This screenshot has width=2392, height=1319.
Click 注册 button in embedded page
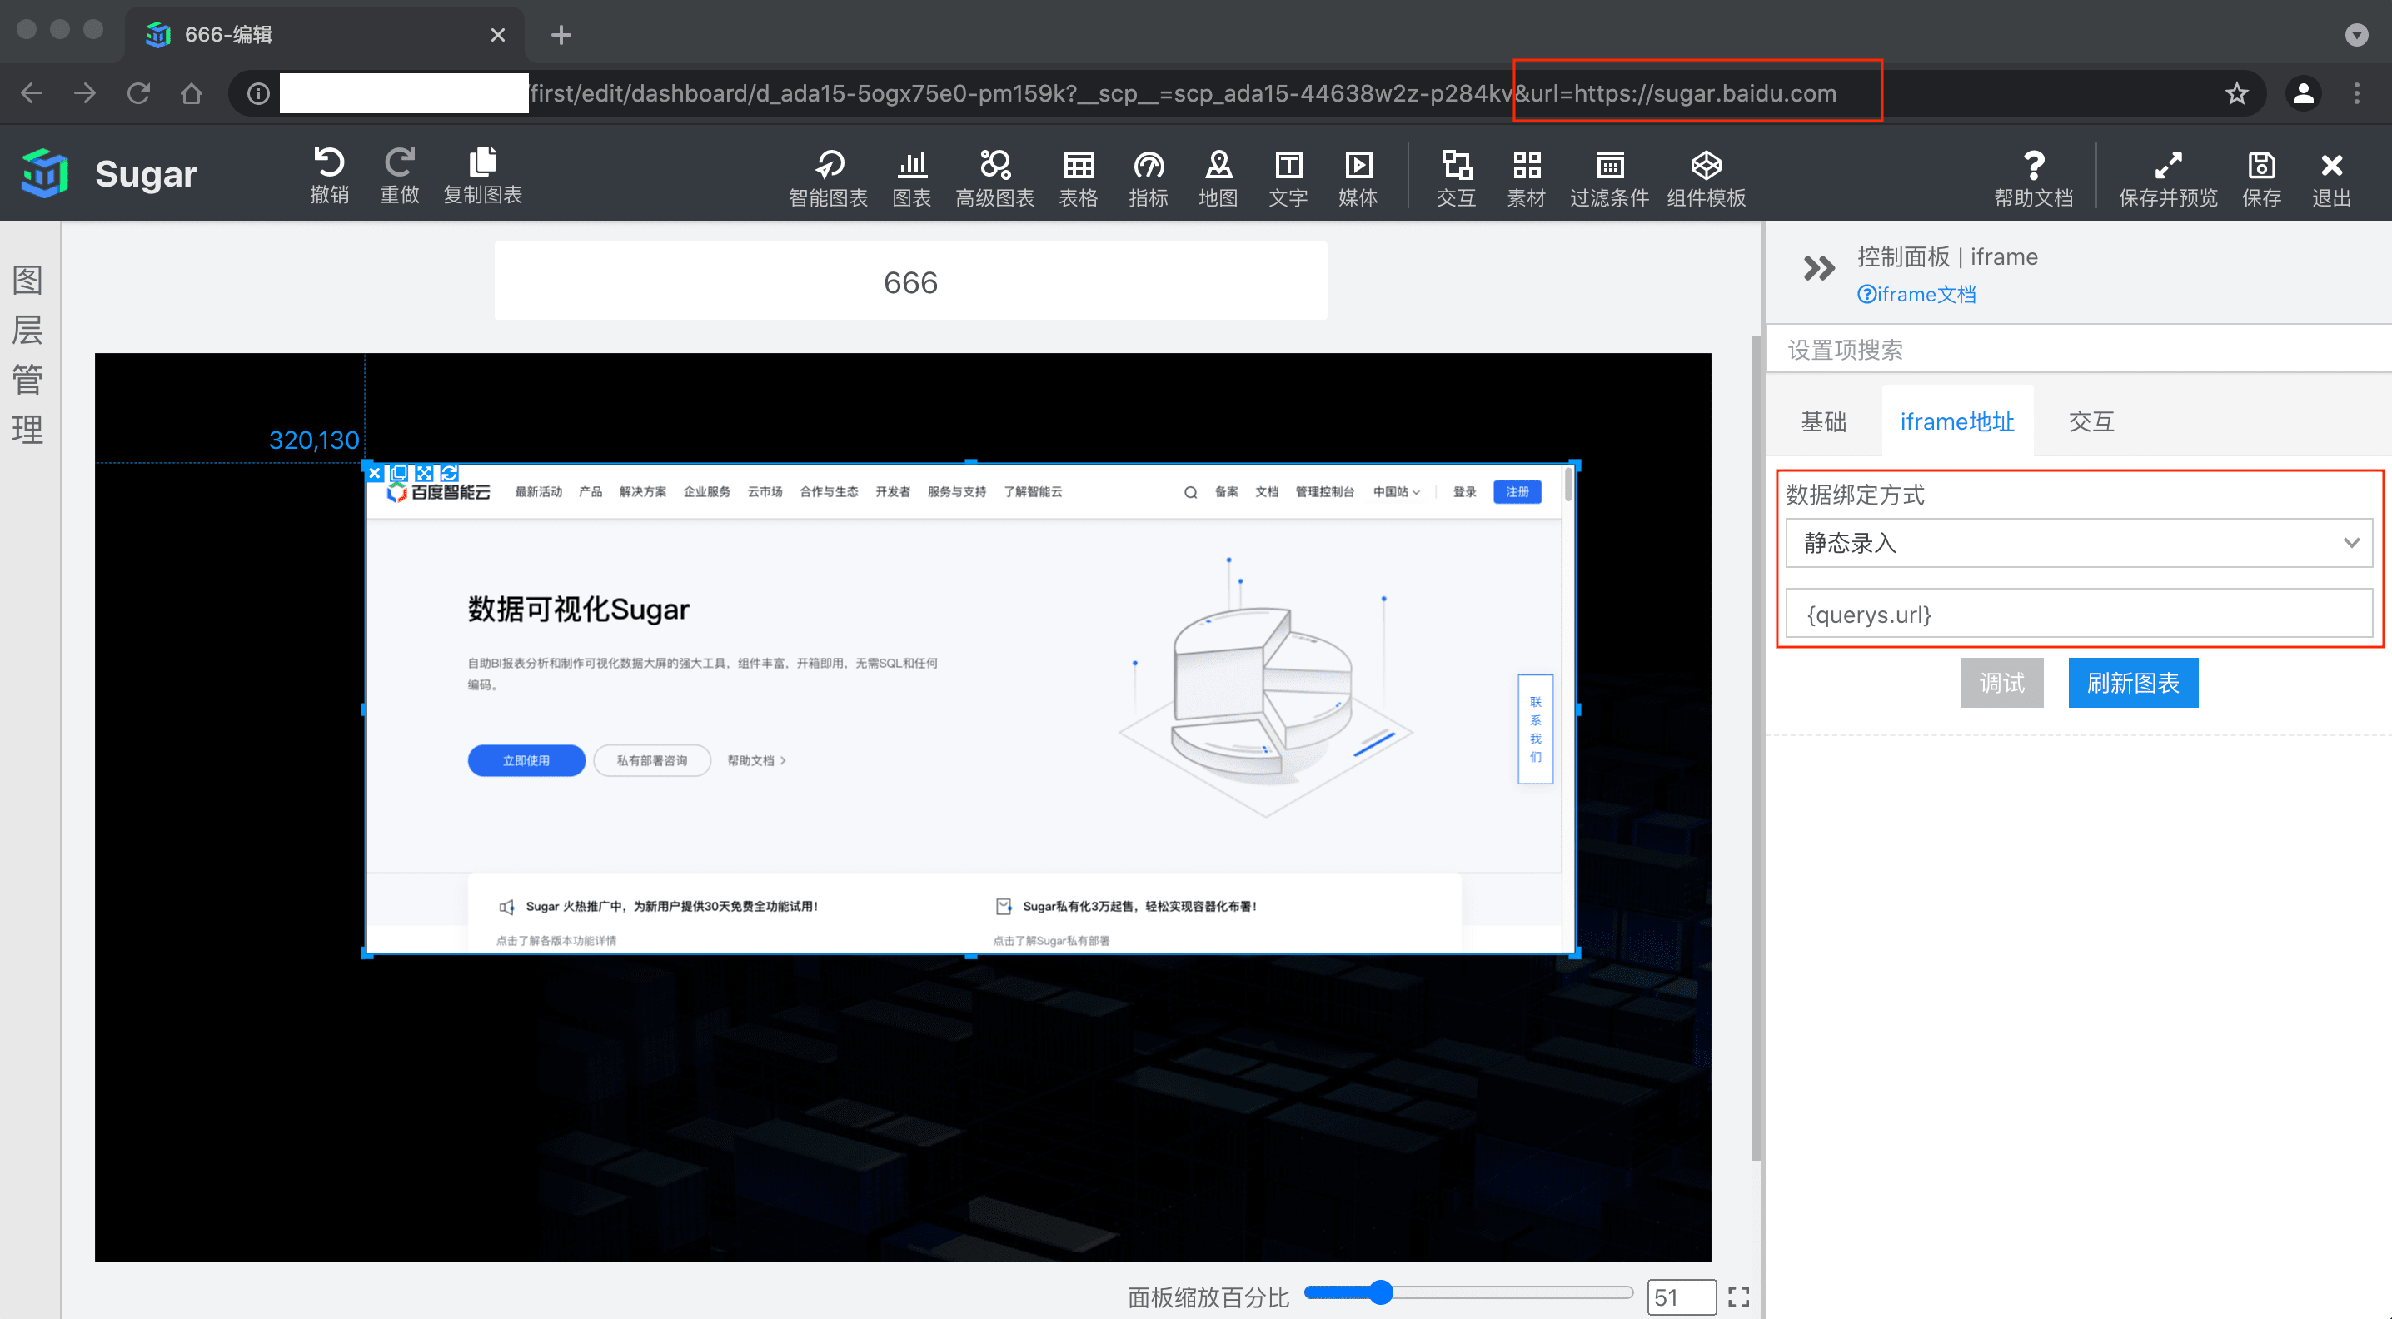pos(1517,492)
